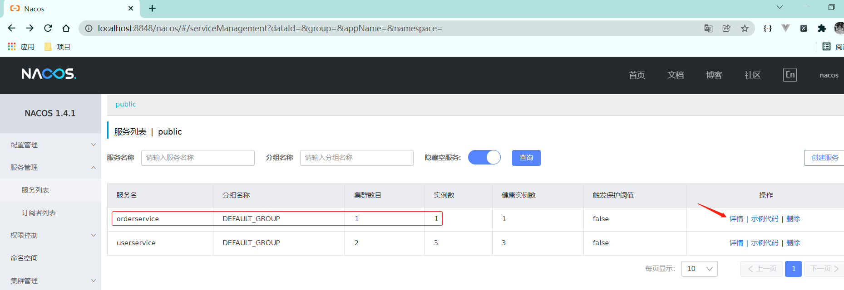Open the V-shaped extension icon
The image size is (844, 290).
[785, 28]
